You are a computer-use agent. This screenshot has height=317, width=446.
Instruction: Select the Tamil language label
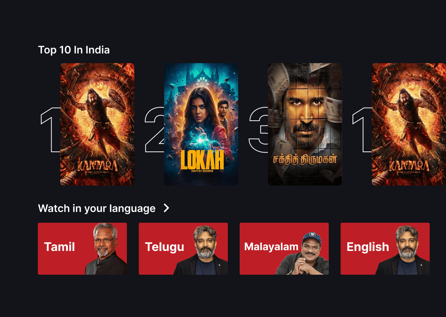coord(59,247)
